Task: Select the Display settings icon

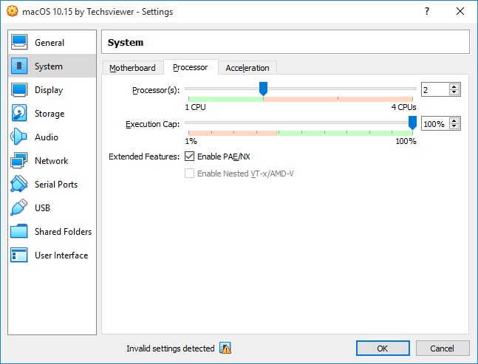Action: click(x=20, y=90)
